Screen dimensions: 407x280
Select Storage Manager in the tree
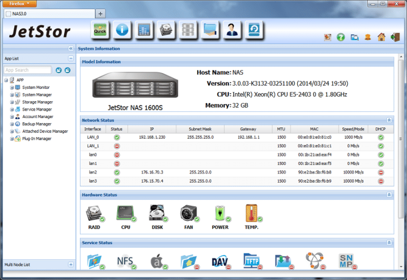[38, 102]
